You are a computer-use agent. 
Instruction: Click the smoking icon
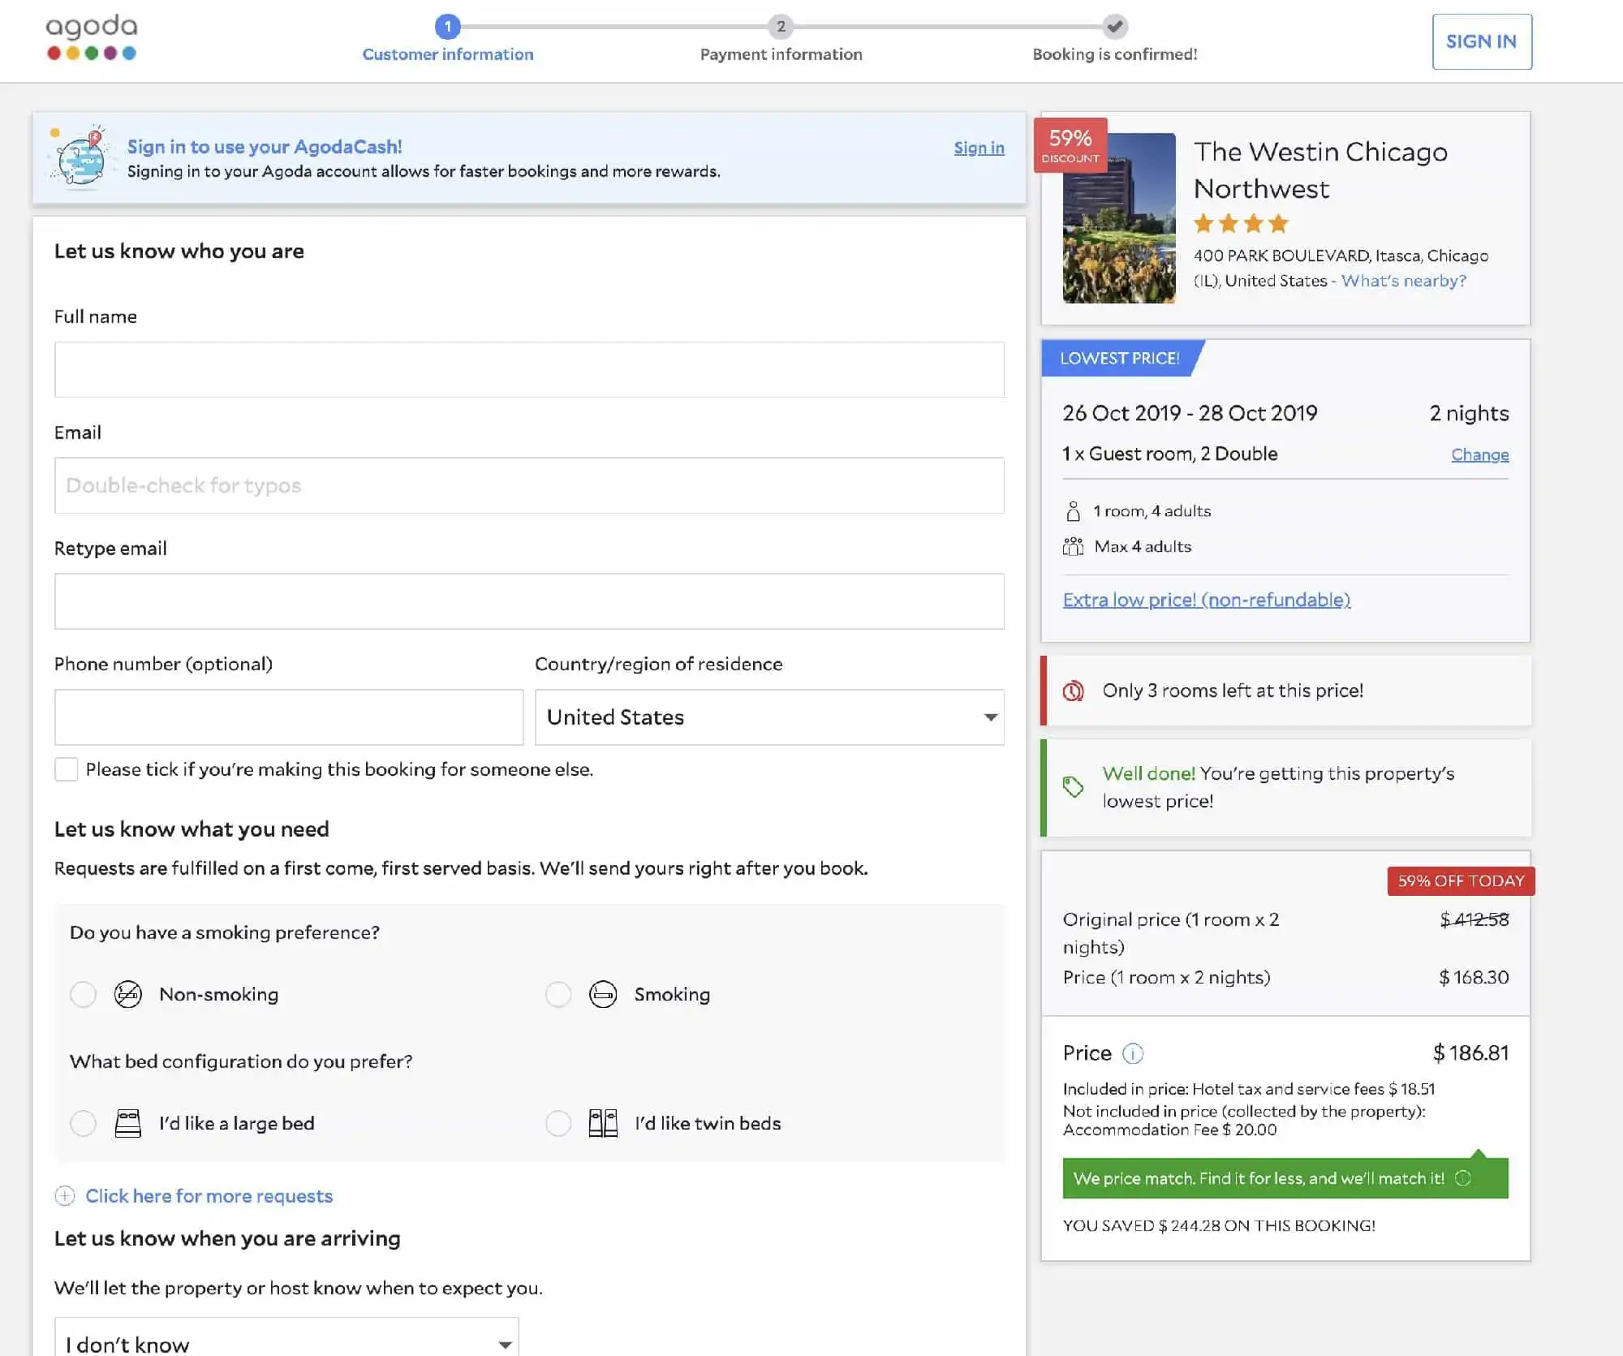click(x=603, y=994)
